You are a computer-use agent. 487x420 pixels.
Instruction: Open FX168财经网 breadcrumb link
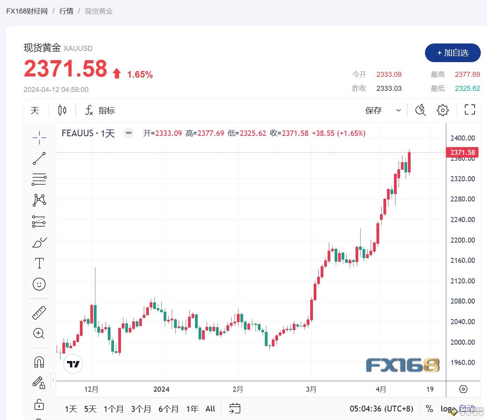[26, 11]
